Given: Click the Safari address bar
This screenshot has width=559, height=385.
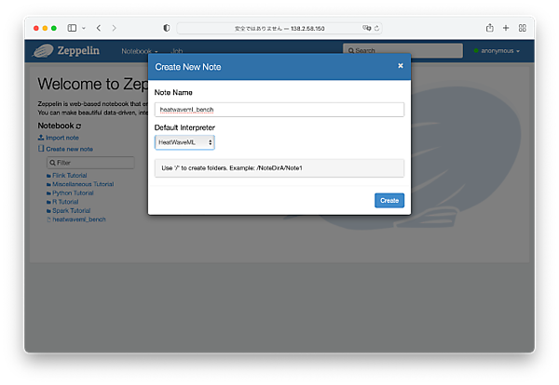Looking at the screenshot, I should tap(279, 28).
